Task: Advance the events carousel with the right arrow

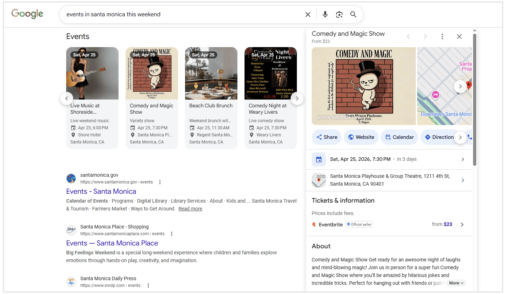Action: click(297, 98)
